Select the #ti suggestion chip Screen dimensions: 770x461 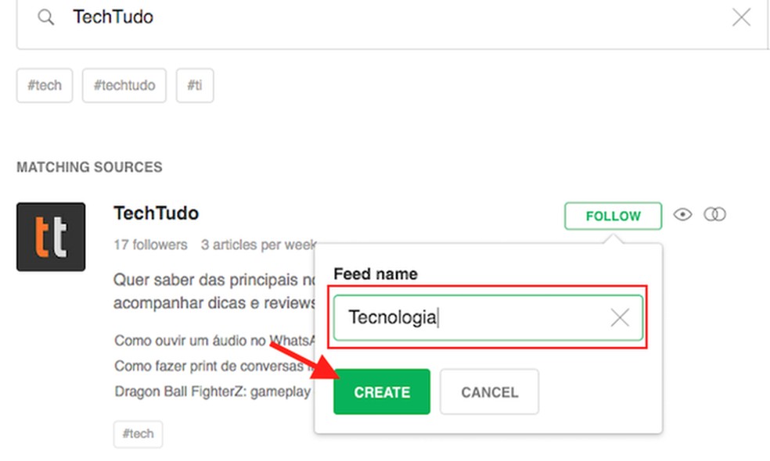coord(195,85)
